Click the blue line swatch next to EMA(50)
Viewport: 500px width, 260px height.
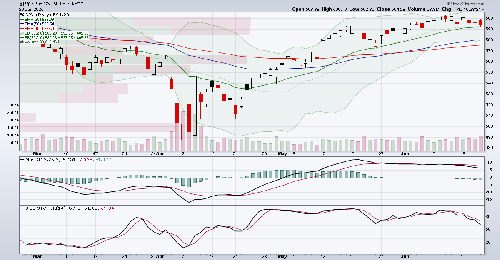coord(21,24)
